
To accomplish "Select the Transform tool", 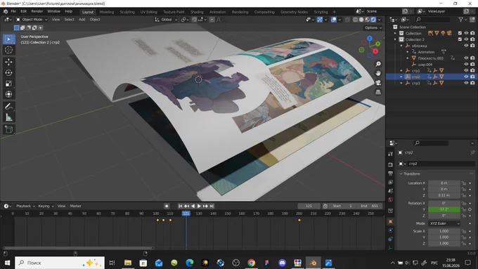I will pos(8,94).
